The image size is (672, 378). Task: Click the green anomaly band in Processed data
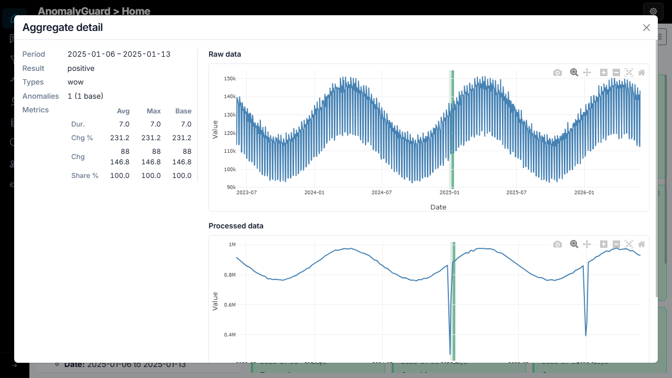point(453,302)
